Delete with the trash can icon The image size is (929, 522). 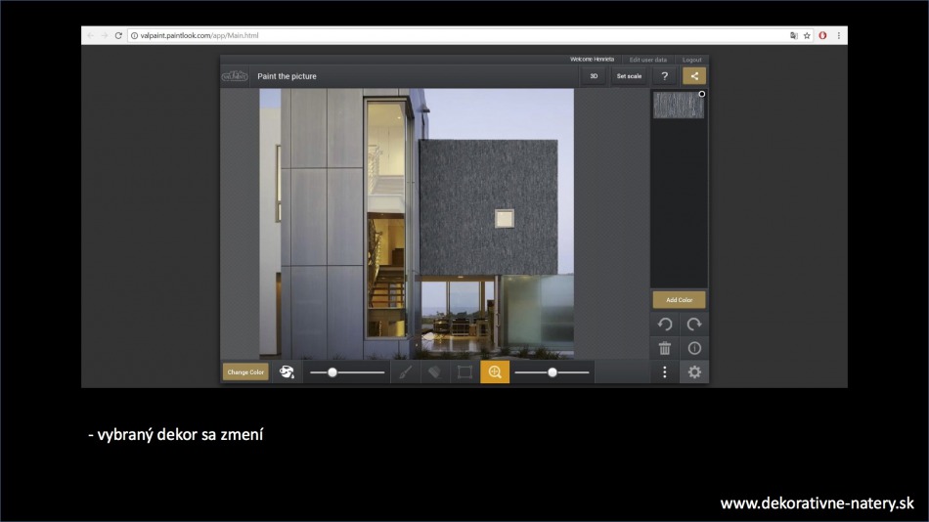pyautogui.click(x=665, y=348)
